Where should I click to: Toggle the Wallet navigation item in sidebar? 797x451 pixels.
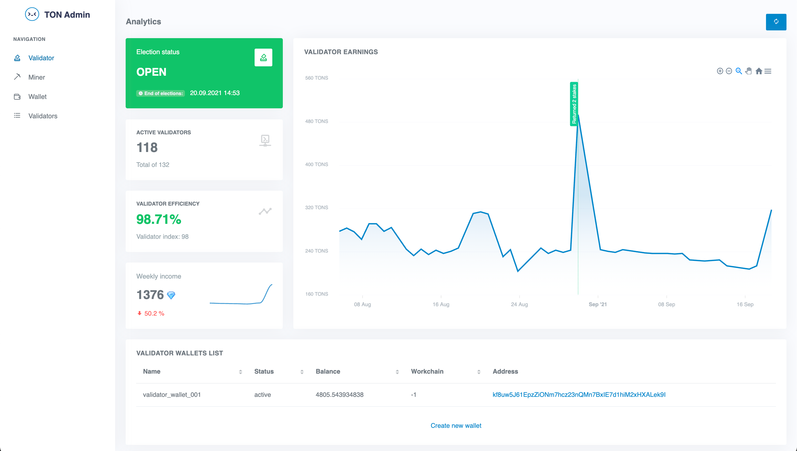(x=37, y=96)
